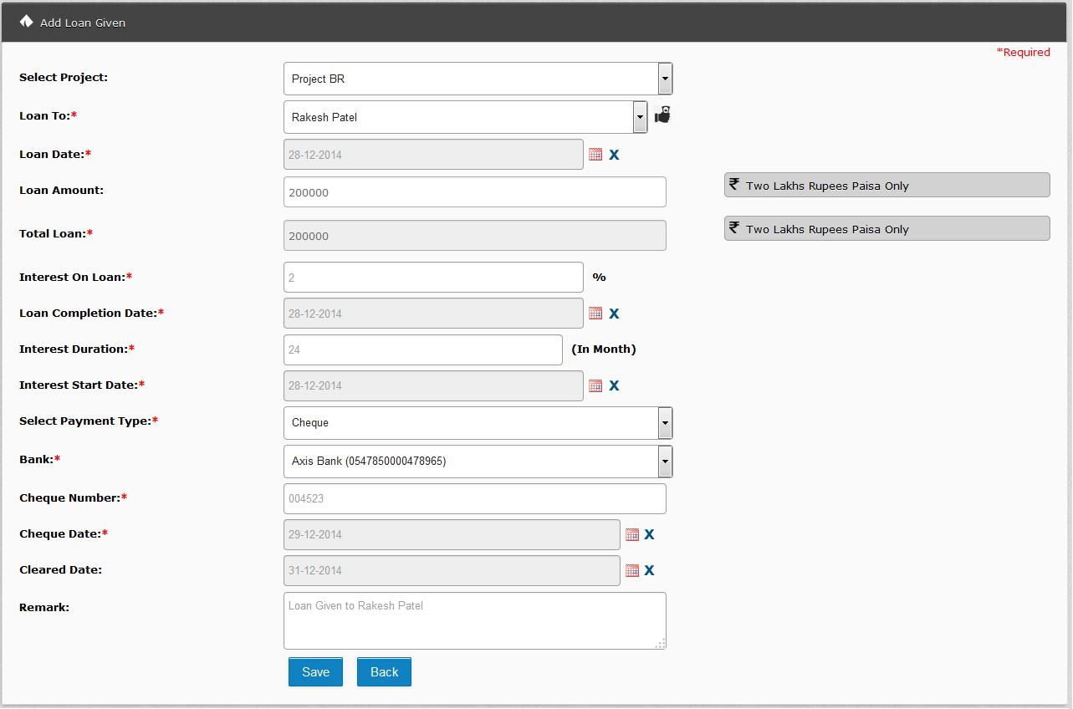The image size is (1073, 709).
Task: Focus the Cheque Number text field
Action: [x=474, y=498]
